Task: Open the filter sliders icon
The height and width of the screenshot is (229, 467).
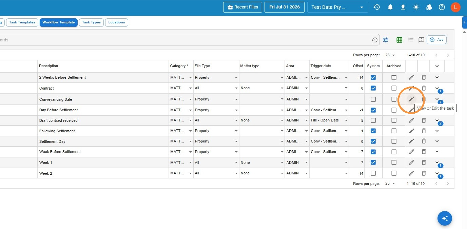Action: pos(386,40)
